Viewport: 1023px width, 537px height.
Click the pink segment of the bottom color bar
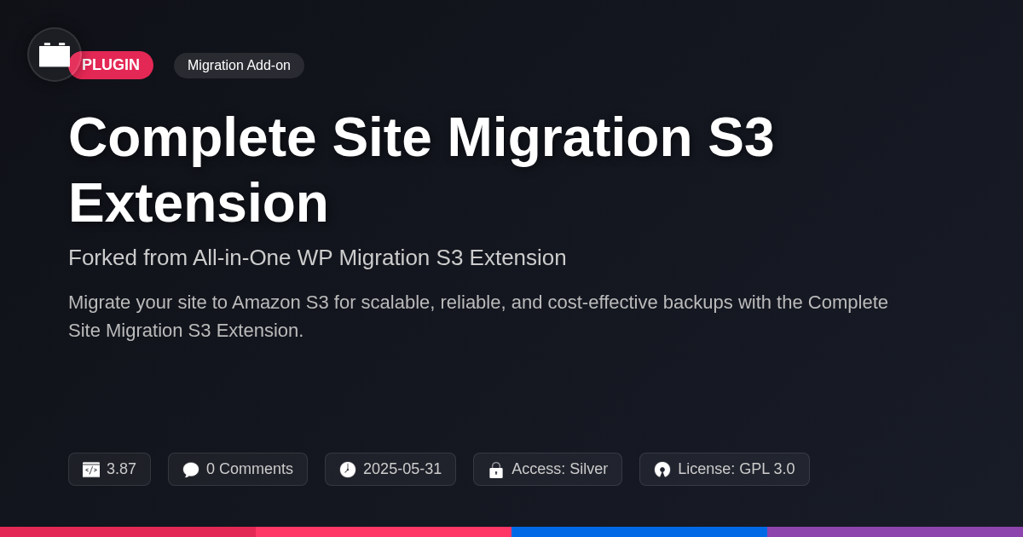tap(384, 532)
